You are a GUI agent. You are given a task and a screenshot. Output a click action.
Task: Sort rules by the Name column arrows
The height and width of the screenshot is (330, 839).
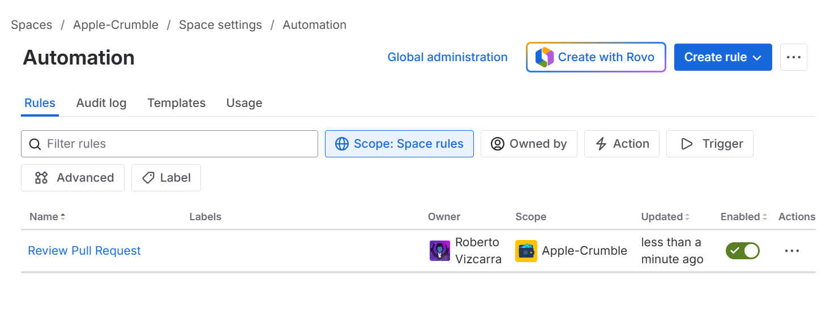tap(63, 217)
